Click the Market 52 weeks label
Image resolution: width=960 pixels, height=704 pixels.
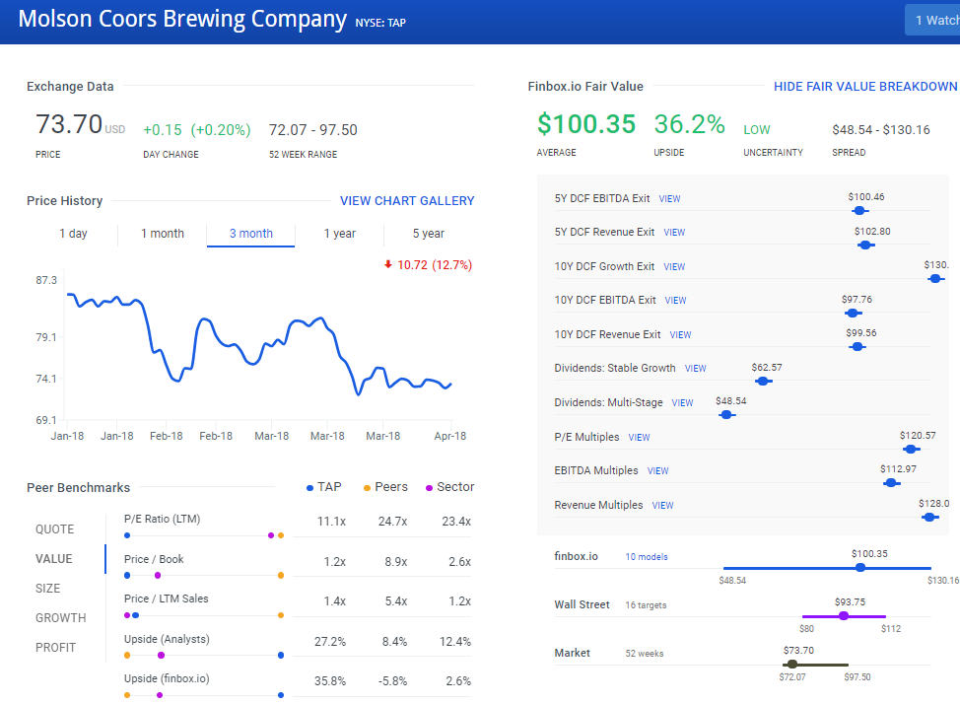(x=644, y=654)
